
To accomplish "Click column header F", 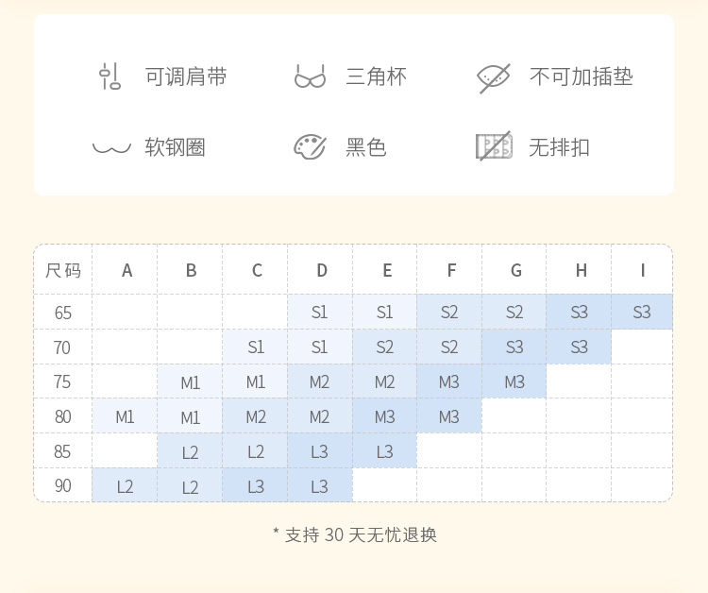I will click(x=451, y=270).
